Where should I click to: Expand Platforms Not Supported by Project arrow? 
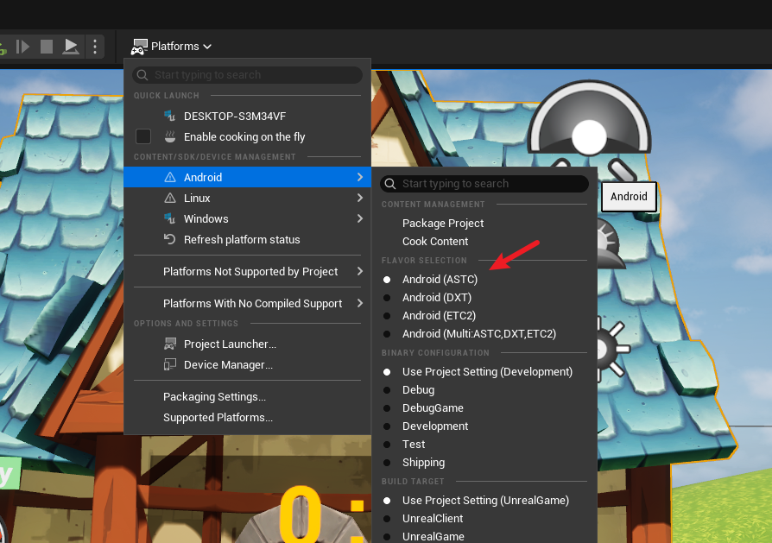pyautogui.click(x=360, y=271)
